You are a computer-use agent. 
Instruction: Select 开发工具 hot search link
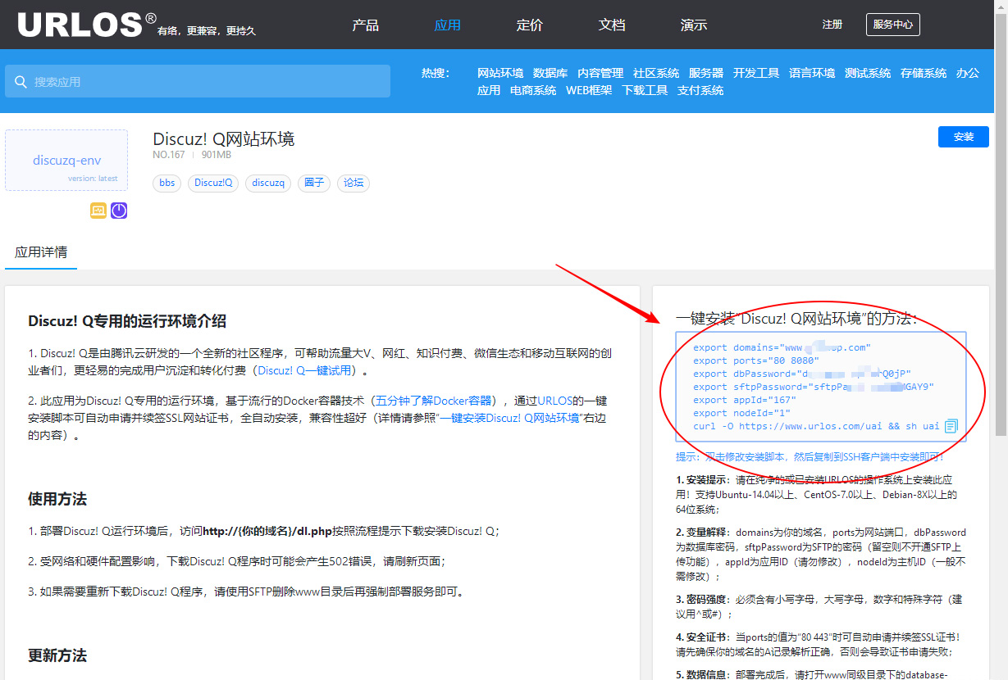tap(756, 73)
